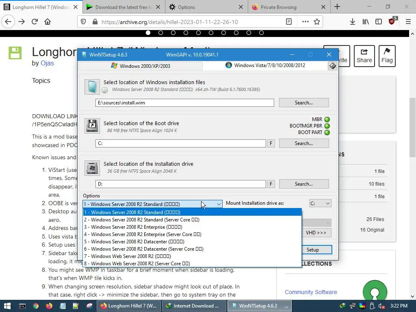Switch to Download the latest free browser tab

click(x=123, y=7)
